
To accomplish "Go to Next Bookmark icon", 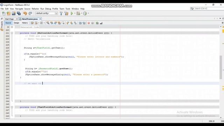I will click(x=71, y=23).
